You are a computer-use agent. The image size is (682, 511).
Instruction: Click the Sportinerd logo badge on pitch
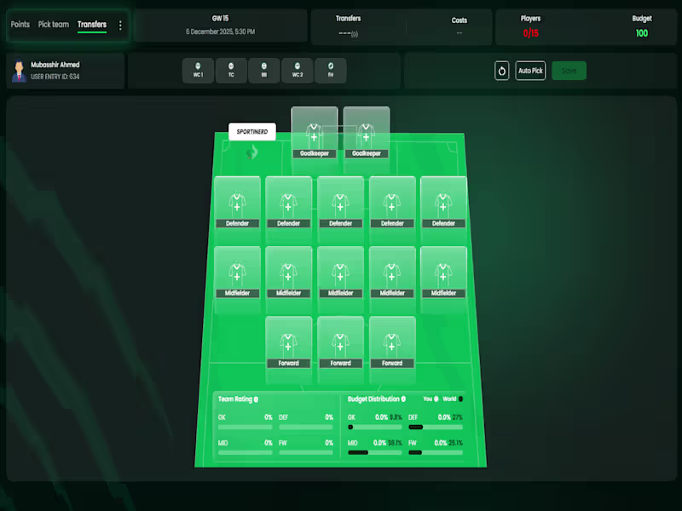tap(252, 132)
